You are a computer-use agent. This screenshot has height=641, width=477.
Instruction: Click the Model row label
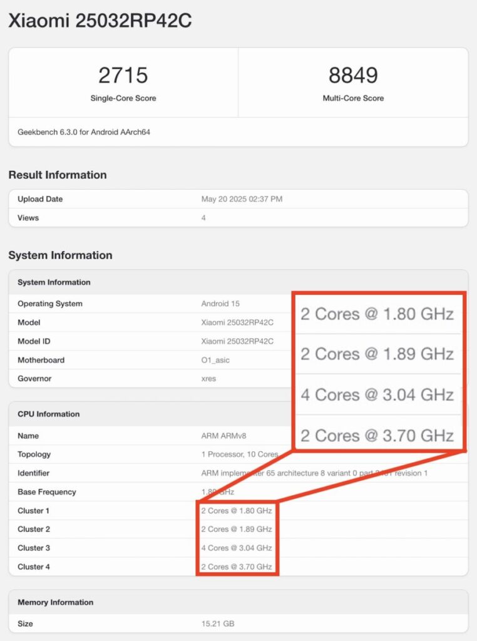click(29, 322)
